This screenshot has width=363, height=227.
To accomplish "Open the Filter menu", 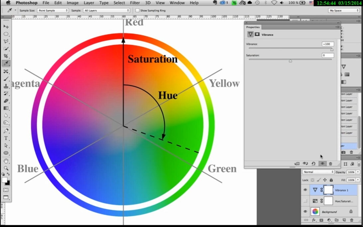I will point(135,3).
